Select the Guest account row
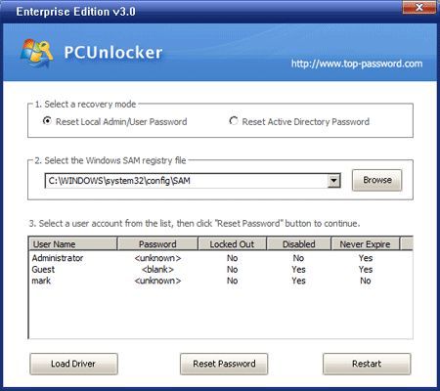The height and width of the screenshot is (391, 440). [x=221, y=270]
